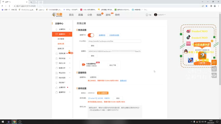Open 房间管理 in the sidebar
Viewport: 221px width, 124px height.
point(61,39)
